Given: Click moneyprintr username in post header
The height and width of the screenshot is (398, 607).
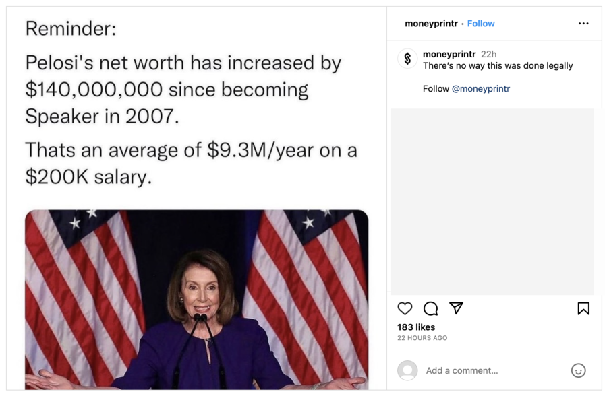Looking at the screenshot, I should [x=431, y=24].
